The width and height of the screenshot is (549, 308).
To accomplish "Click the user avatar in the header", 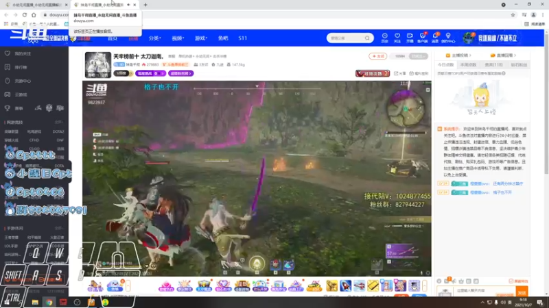I will click(468, 38).
